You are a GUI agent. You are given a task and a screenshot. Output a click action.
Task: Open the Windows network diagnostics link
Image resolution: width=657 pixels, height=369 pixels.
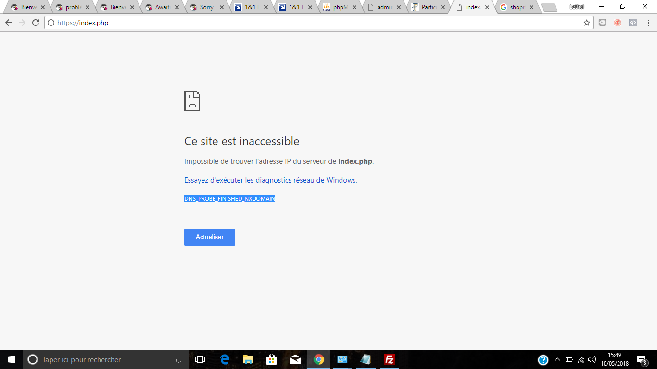point(271,180)
